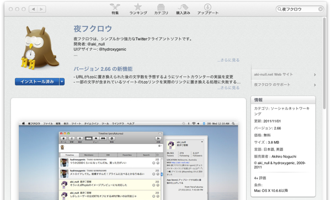Click chevron beside 夜フクロウ のサポート

315,85
